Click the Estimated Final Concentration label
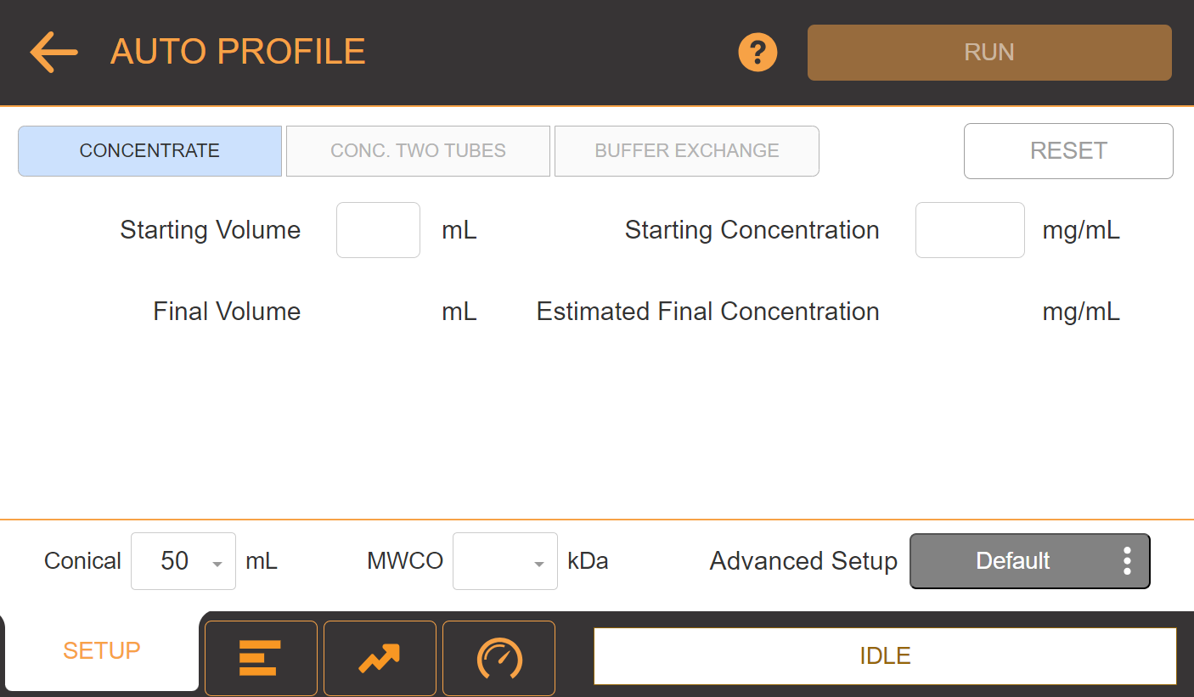The image size is (1194, 697). click(707, 312)
